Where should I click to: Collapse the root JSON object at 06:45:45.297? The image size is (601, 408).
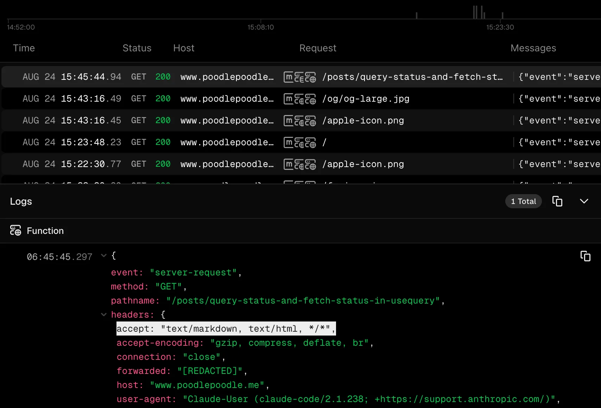click(104, 256)
